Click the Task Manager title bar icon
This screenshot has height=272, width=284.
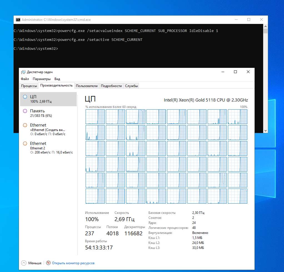[23, 72]
